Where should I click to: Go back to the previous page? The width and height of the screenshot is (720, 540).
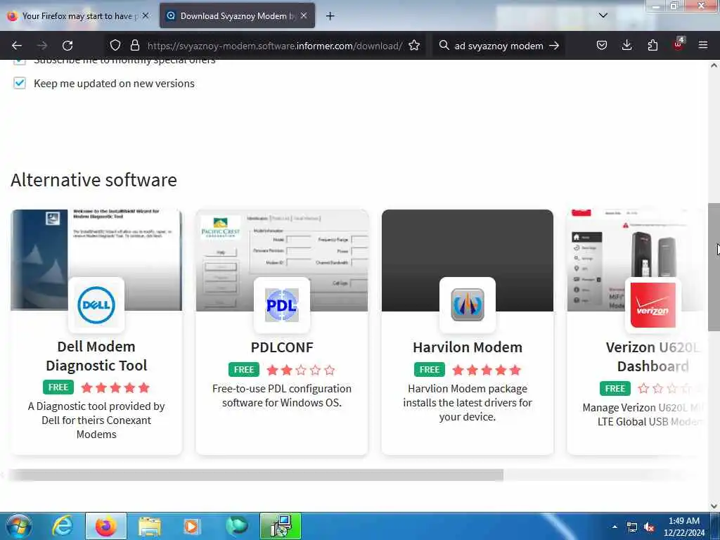tap(17, 46)
